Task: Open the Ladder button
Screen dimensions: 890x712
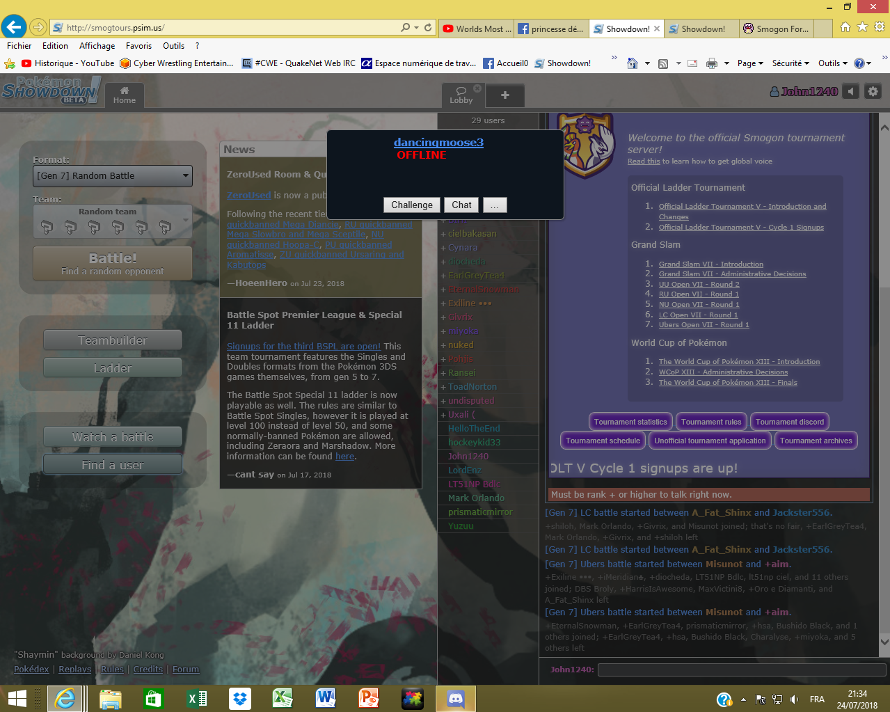Action: point(113,368)
